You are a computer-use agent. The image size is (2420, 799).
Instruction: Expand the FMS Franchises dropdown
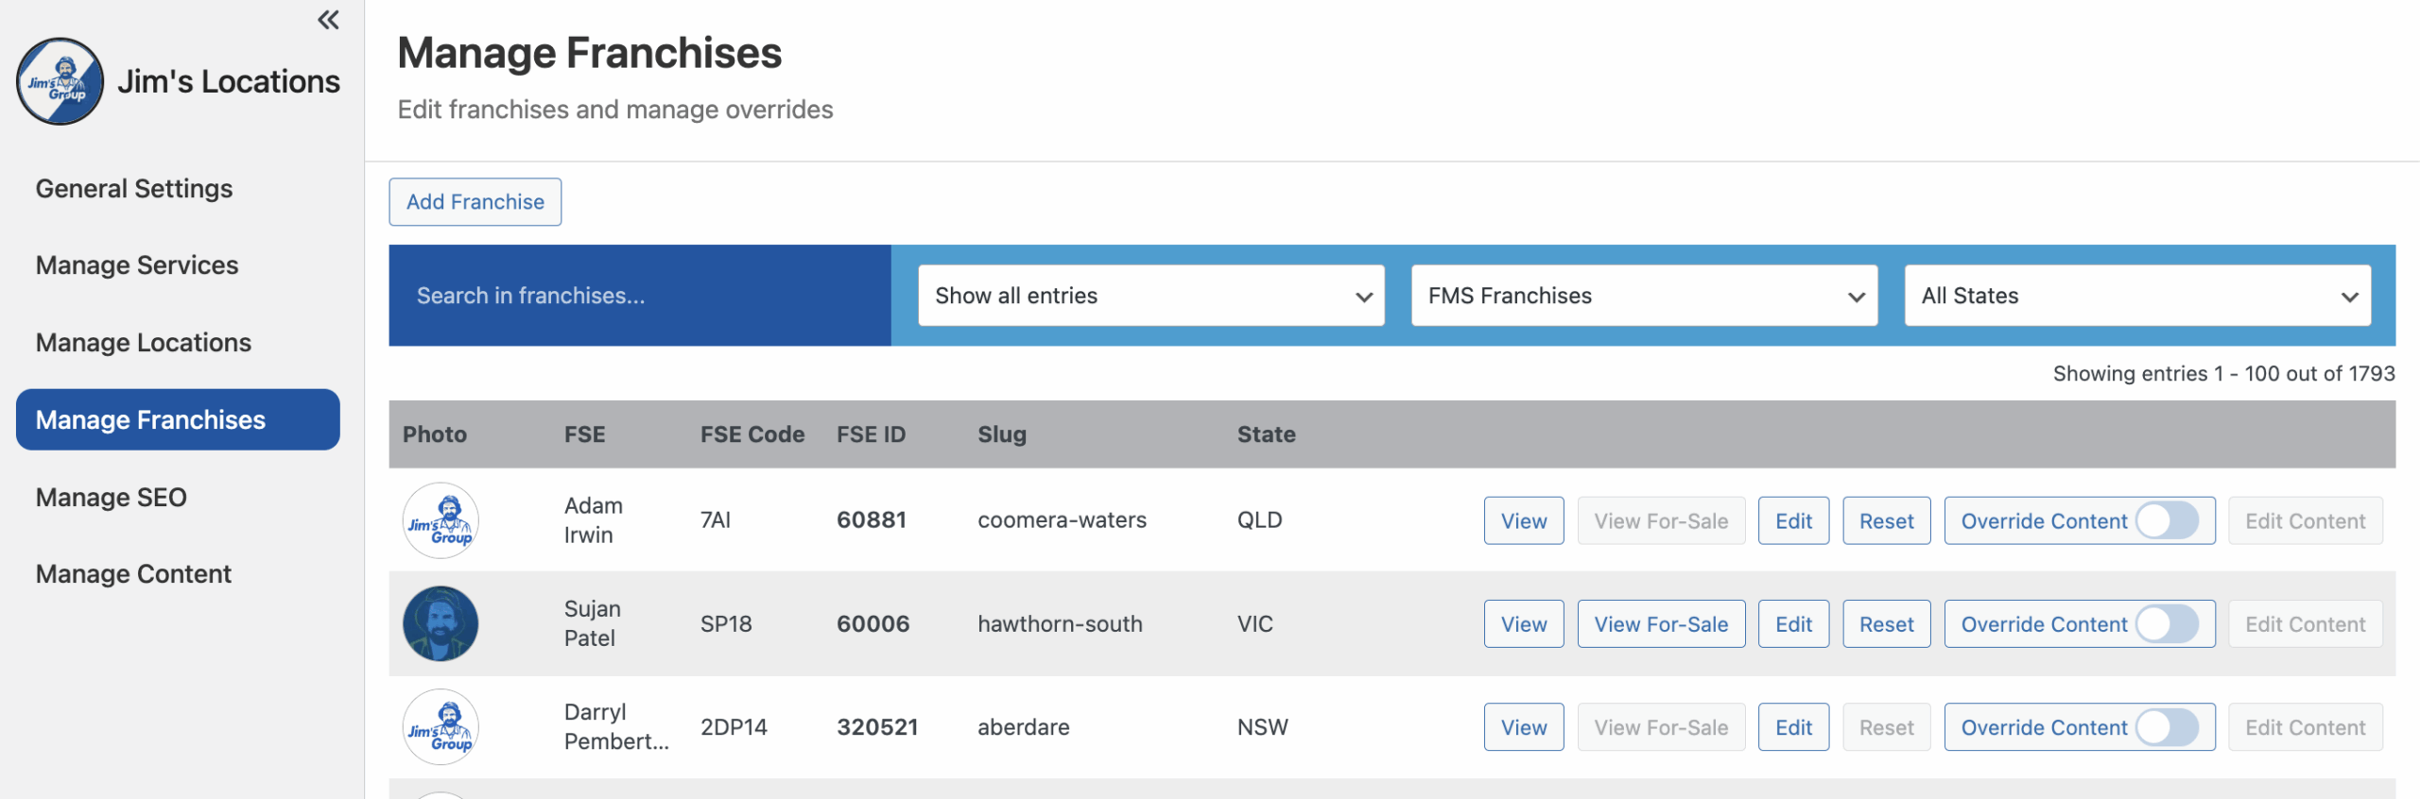(x=1643, y=296)
